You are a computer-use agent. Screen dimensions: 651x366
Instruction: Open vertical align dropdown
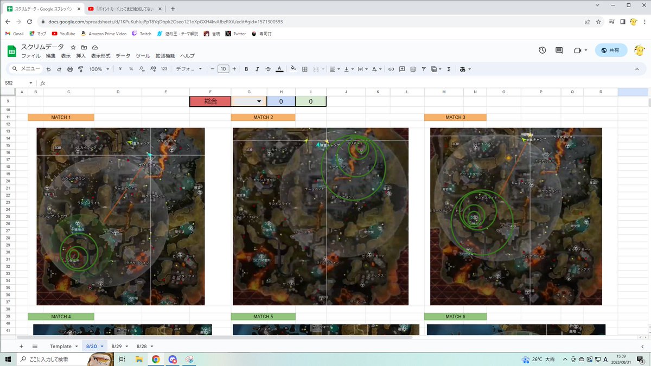pyautogui.click(x=349, y=69)
